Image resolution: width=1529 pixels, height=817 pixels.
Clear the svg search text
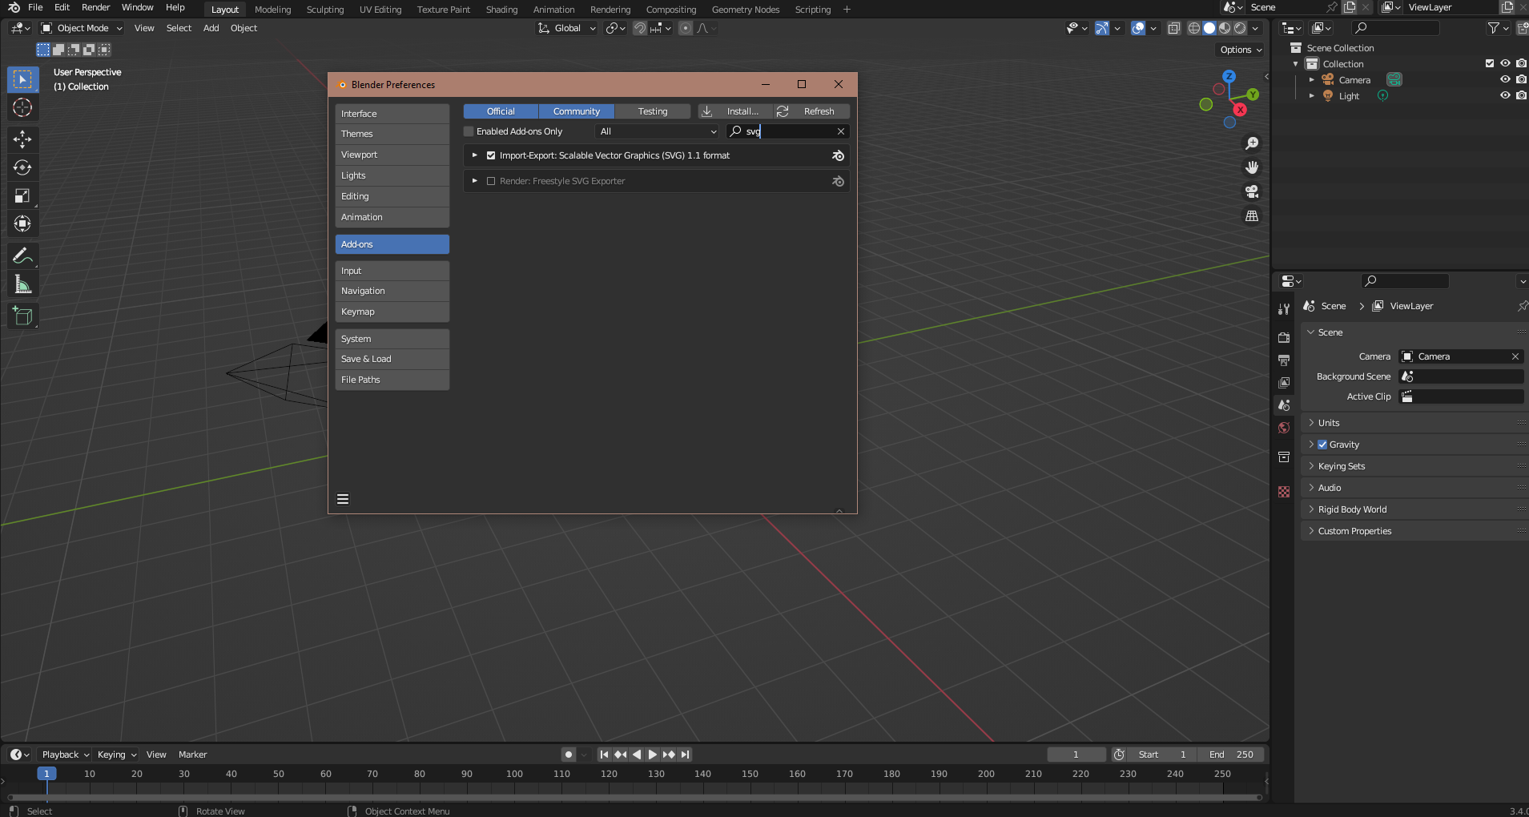pyautogui.click(x=841, y=131)
